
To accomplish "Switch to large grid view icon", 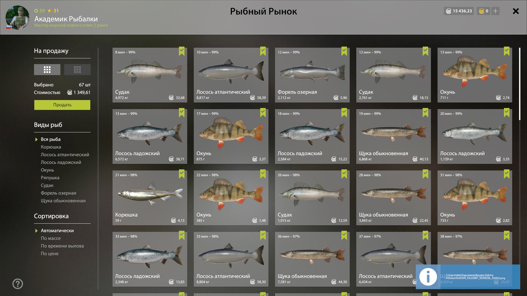I will (47, 70).
